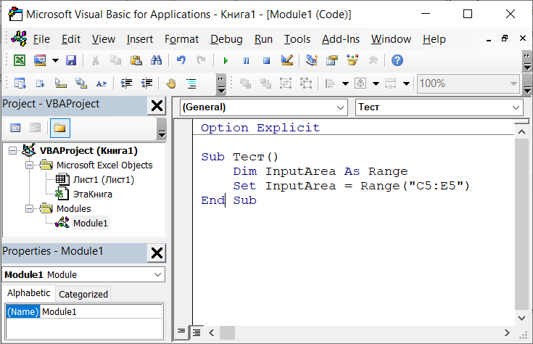The image size is (533, 344).
Task: Click View Object icon in Project panel
Action: [x=35, y=128]
